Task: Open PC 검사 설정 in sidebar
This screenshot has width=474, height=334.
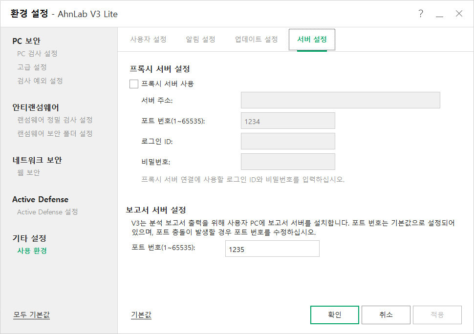Action: point(37,54)
